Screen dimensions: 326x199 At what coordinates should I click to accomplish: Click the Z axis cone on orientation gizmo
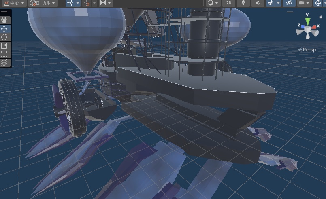coord(303,27)
